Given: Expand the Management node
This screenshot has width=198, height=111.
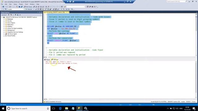Looking at the screenshot, I should coord(4,30).
